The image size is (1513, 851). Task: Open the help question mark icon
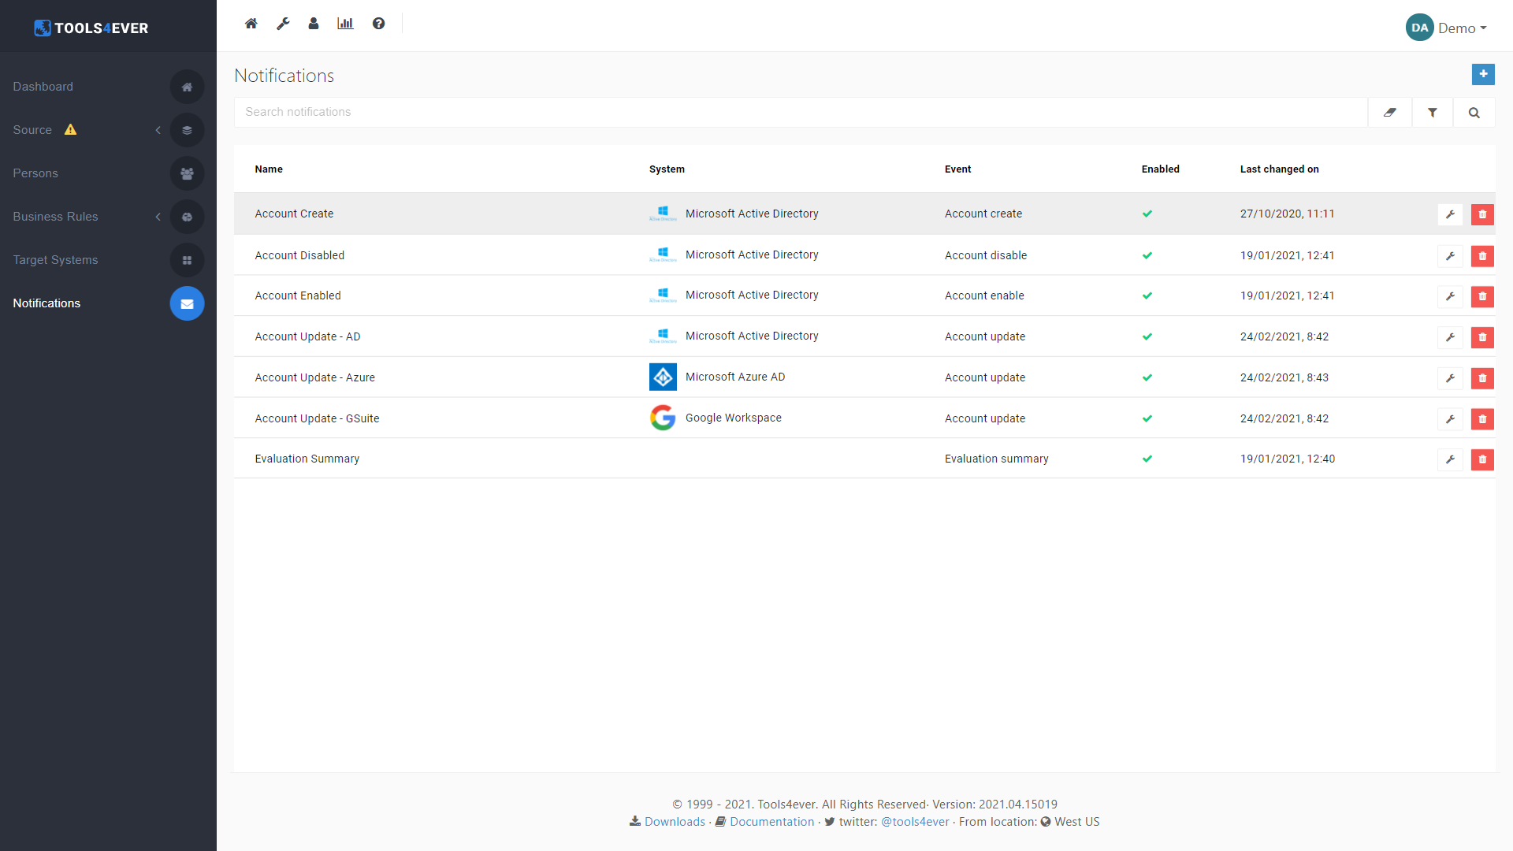pos(379,24)
